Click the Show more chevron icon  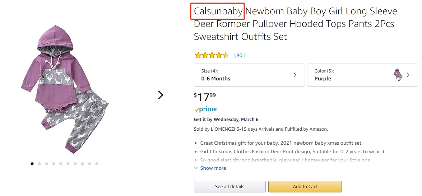pos(196,168)
